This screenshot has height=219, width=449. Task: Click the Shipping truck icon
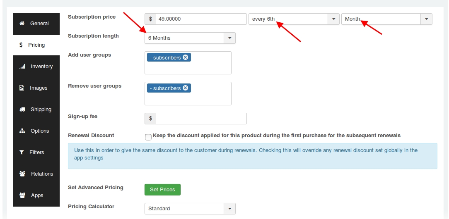pyautogui.click(x=22, y=109)
